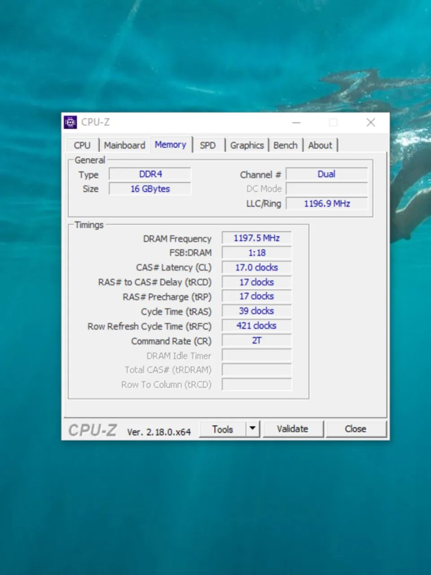Screen dimensions: 431x575
Task: Switch to the Graphics tab
Action: (x=247, y=146)
